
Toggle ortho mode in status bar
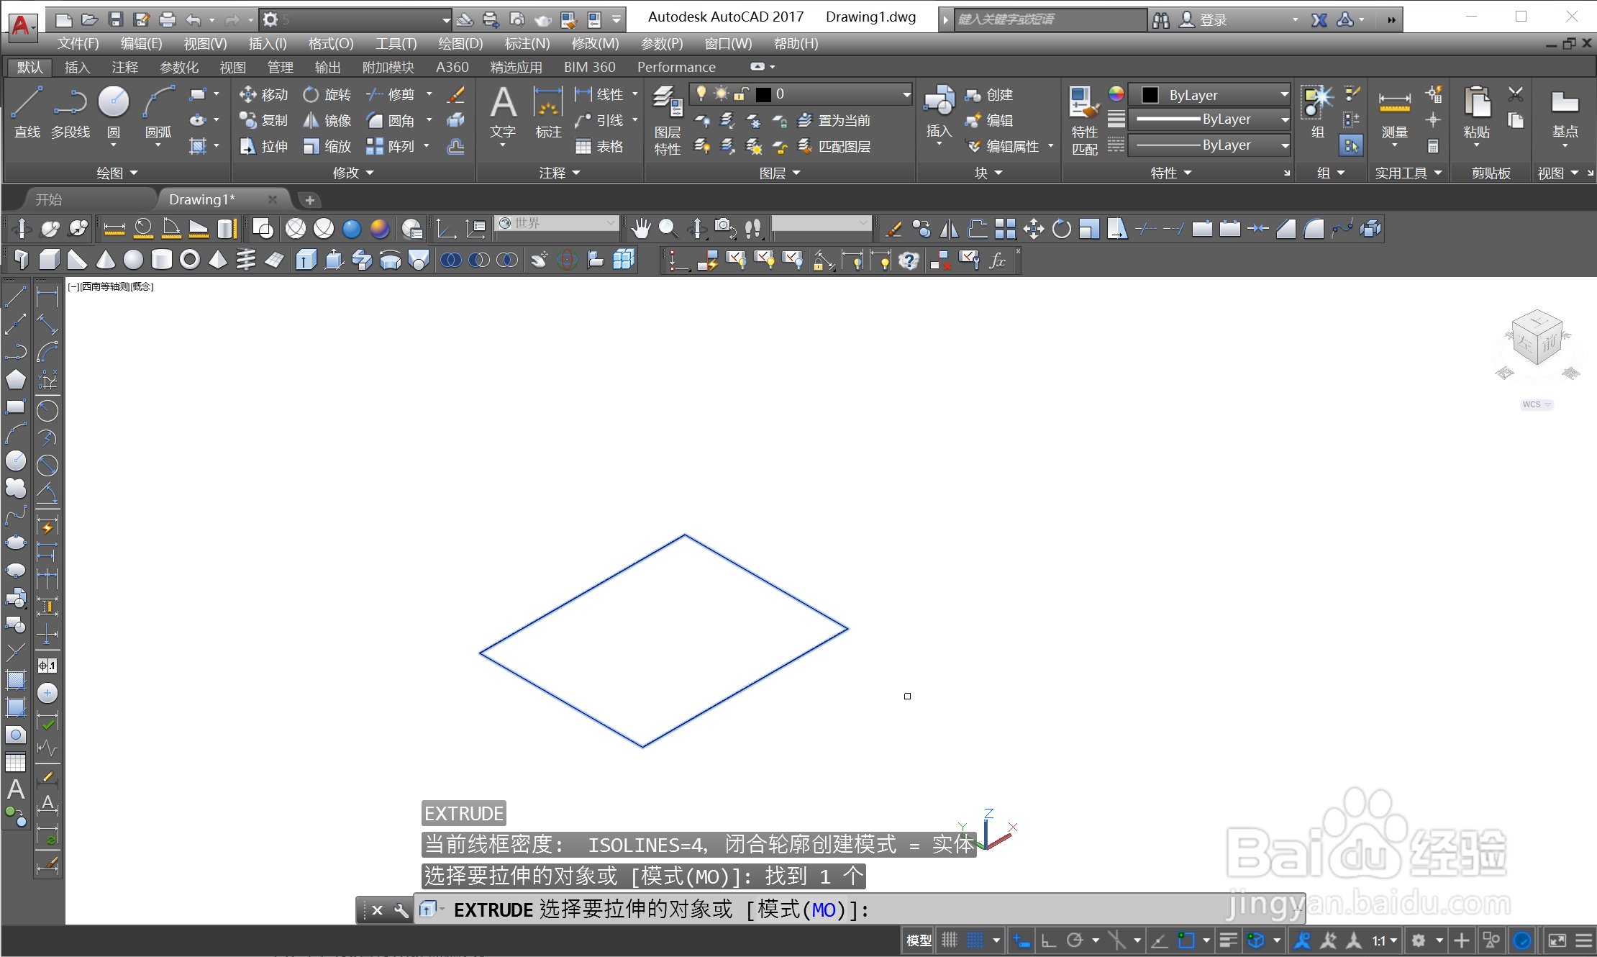click(x=1049, y=940)
